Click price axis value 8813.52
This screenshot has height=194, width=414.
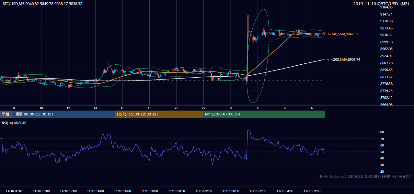[x=386, y=77]
